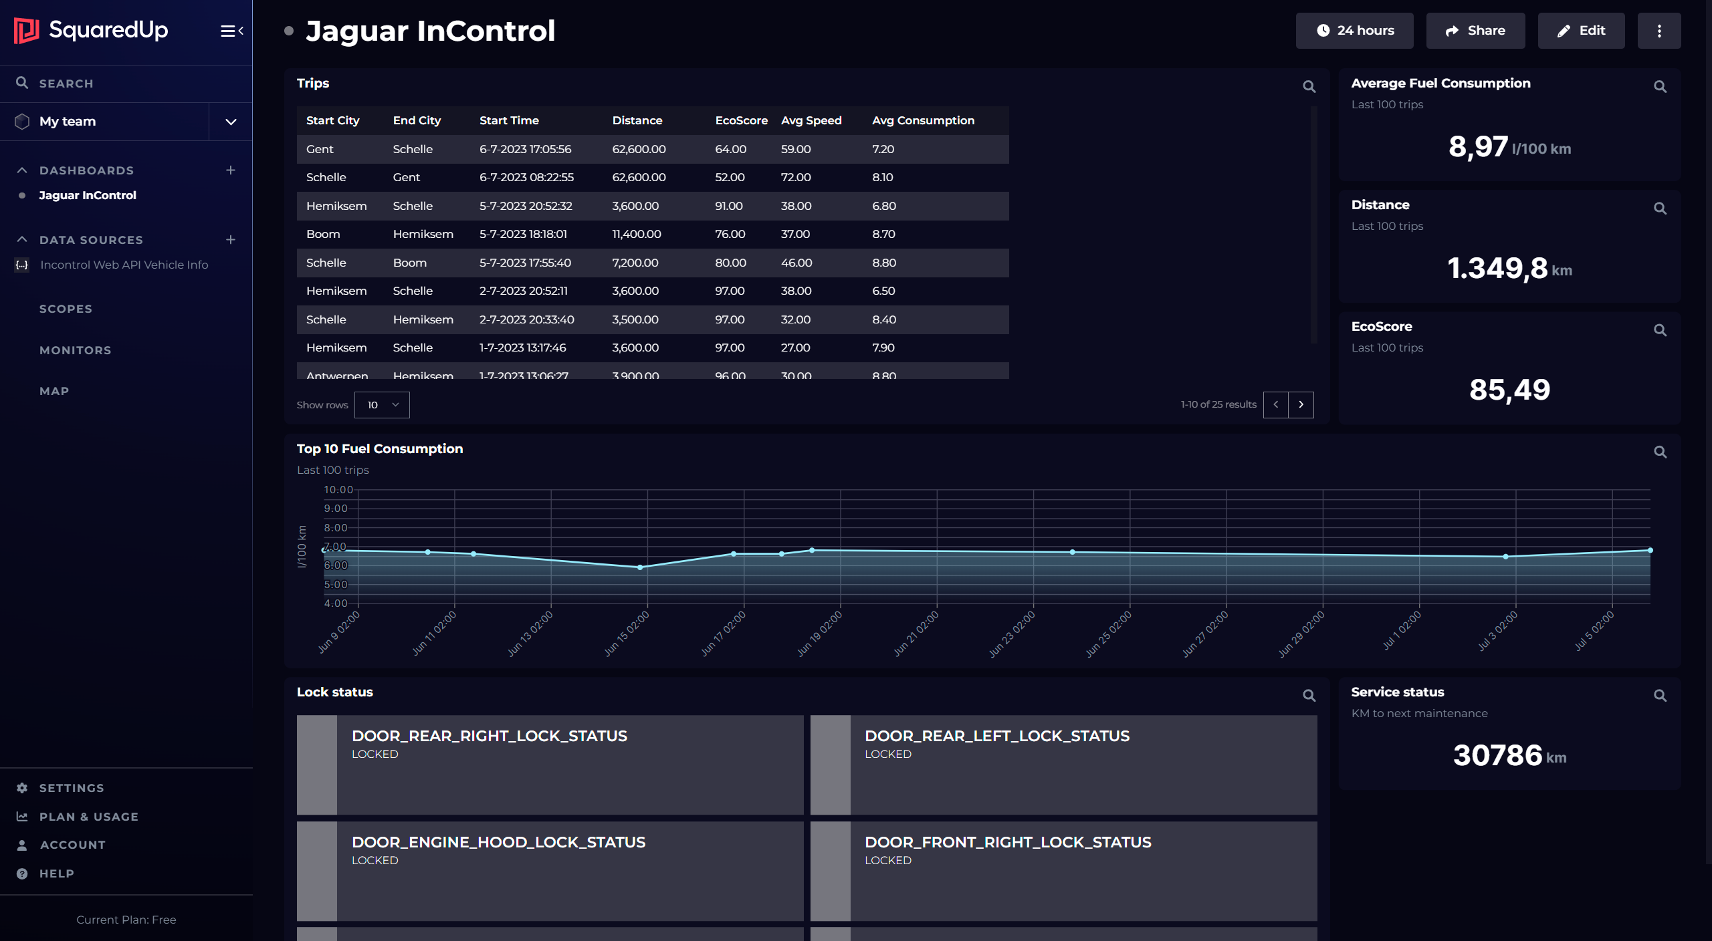Viewport: 1712px width, 941px height.
Task: Select MAP in the sidebar
Action: point(53,391)
